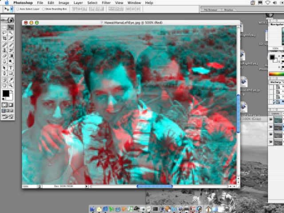
Task: Open the Image menu
Action: pos(64,3)
